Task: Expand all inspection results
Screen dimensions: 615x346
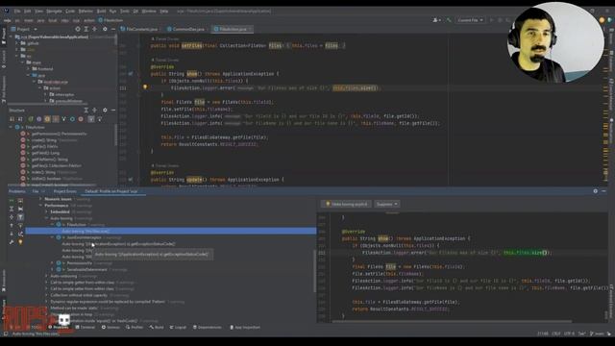Action: point(12,209)
